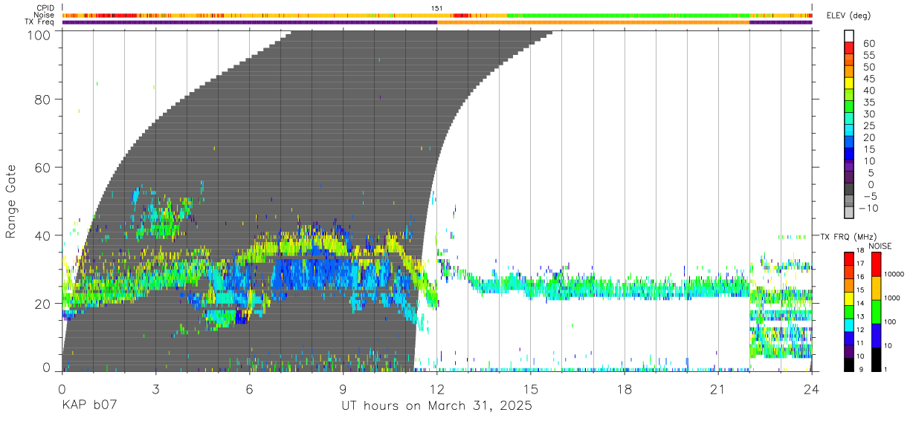
Task: Click the CPID value '151'
Action: [437, 7]
